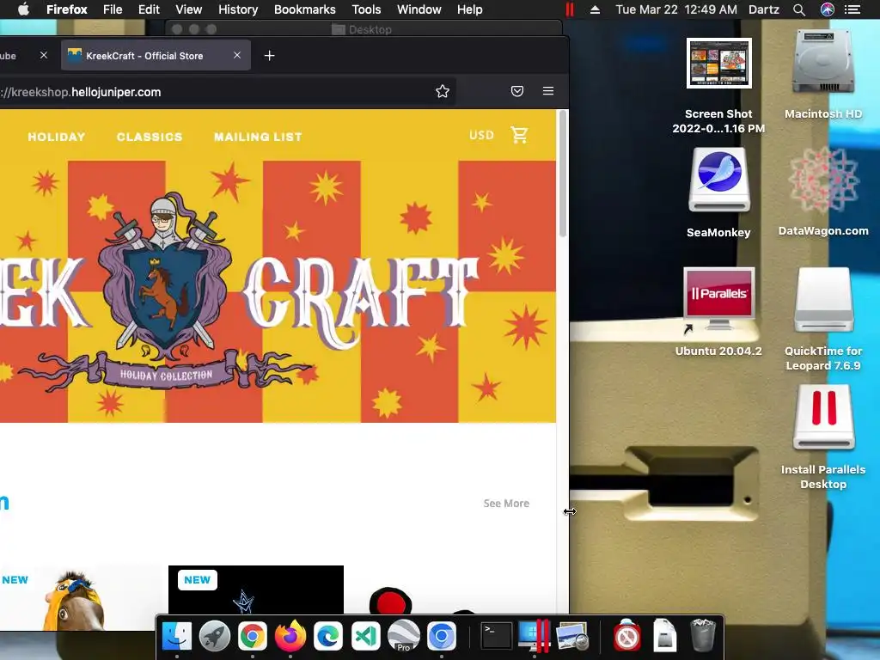Image resolution: width=880 pixels, height=660 pixels.
Task: Open the CLASSICS store category
Action: pyautogui.click(x=150, y=137)
